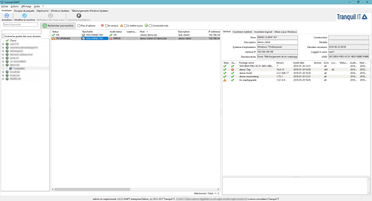Click the green ball icon beside Connected only
The image size is (372, 201).
146,26
